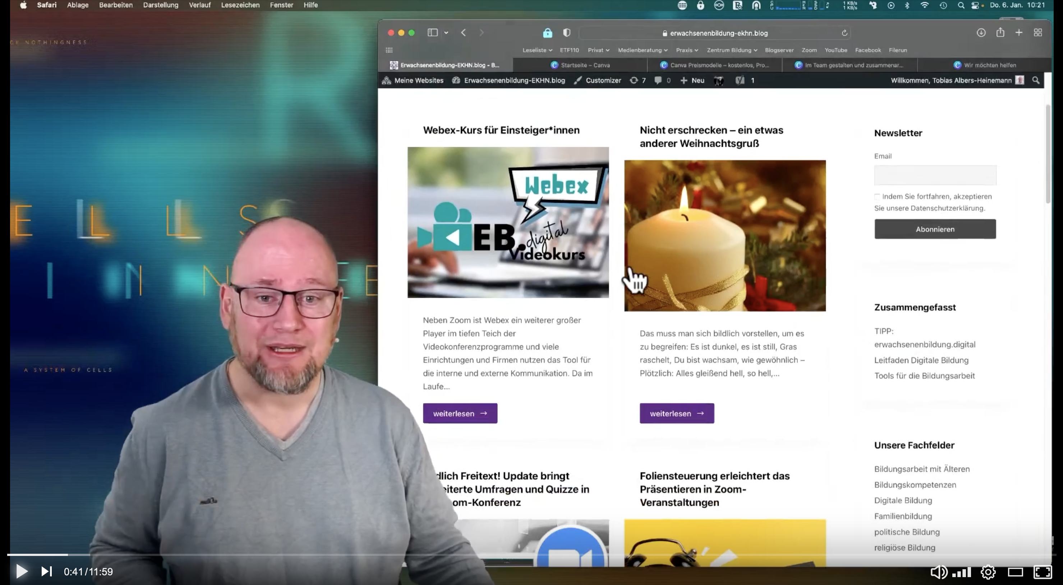
Task: Click the Safari reload page icon
Action: pos(844,33)
